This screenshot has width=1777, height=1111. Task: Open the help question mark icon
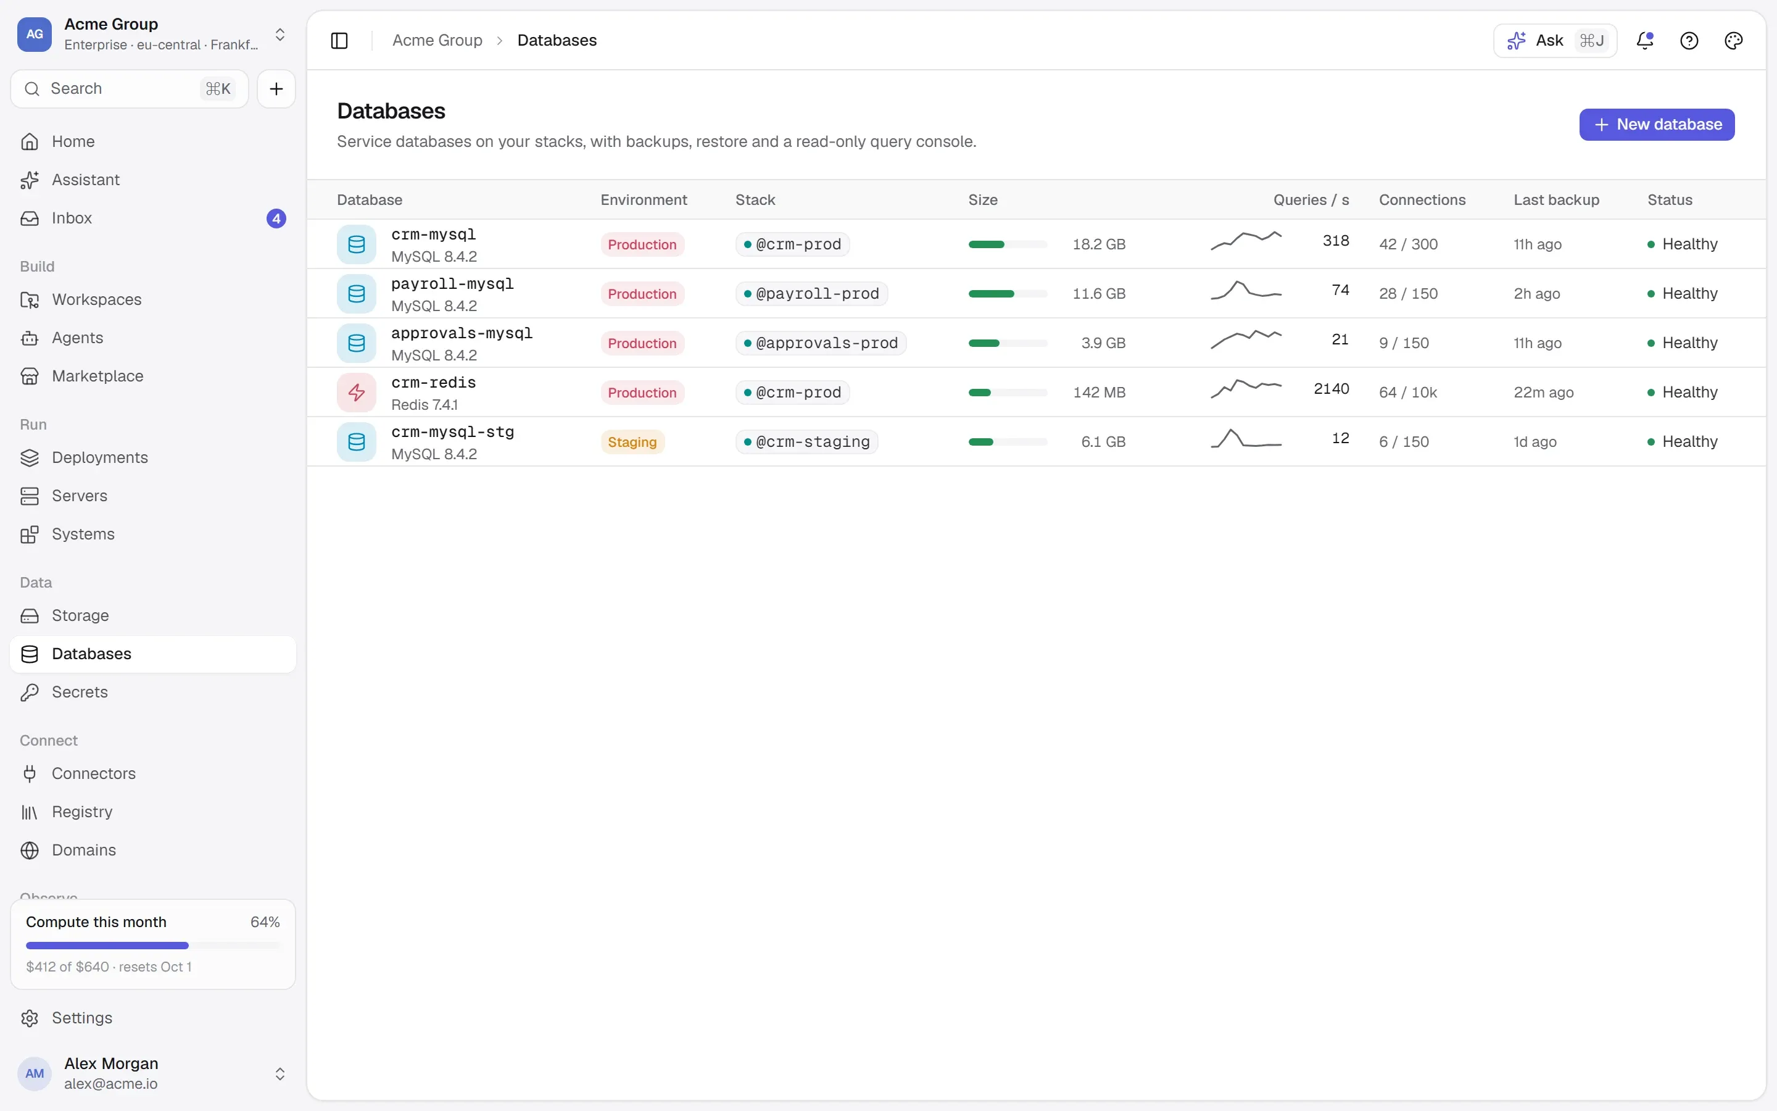1689,40
